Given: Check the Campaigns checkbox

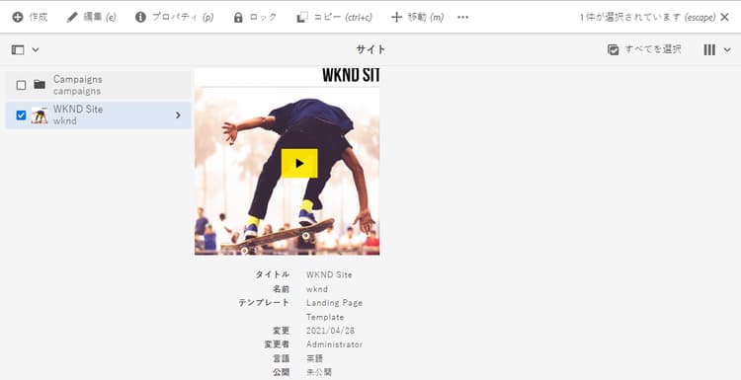Looking at the screenshot, I should coord(22,85).
